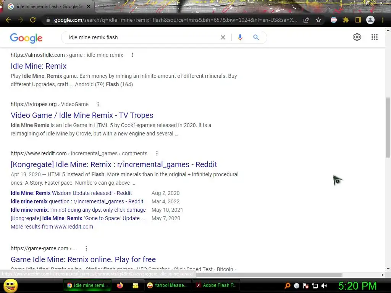Close the idle mine remix flash tab
Viewport: 391px width, 293px height.
tap(89, 6)
